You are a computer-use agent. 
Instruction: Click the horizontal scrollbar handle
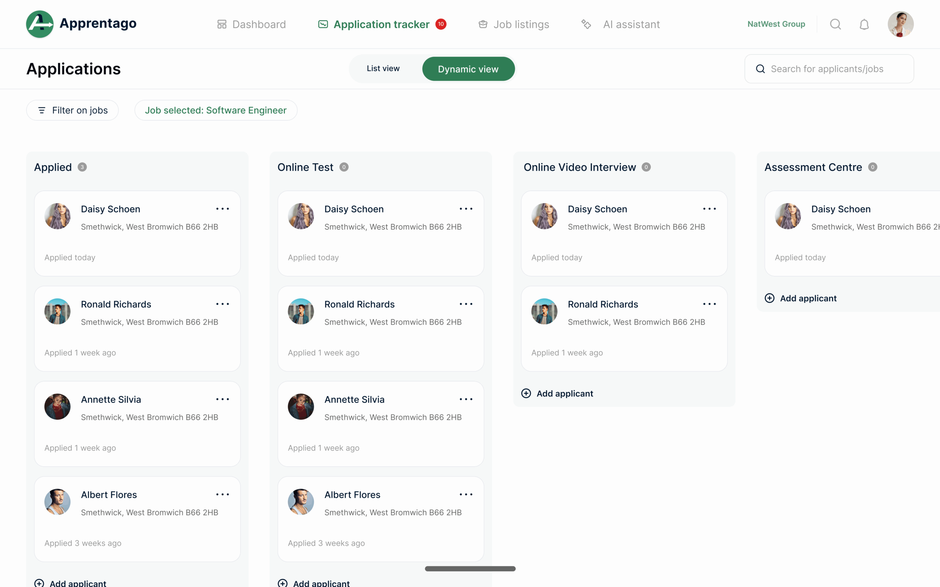click(470, 569)
